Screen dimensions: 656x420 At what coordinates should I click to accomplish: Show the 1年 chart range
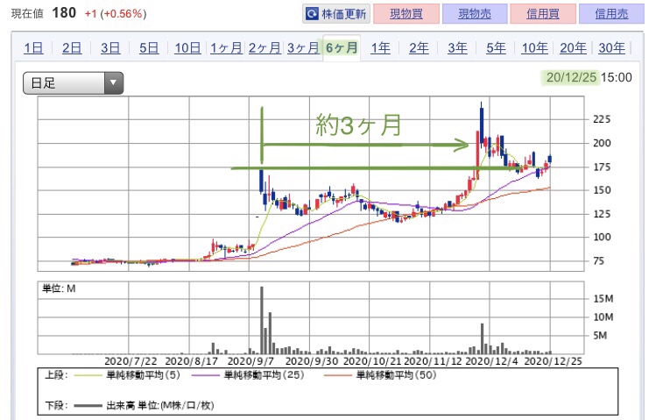pyautogui.click(x=380, y=48)
